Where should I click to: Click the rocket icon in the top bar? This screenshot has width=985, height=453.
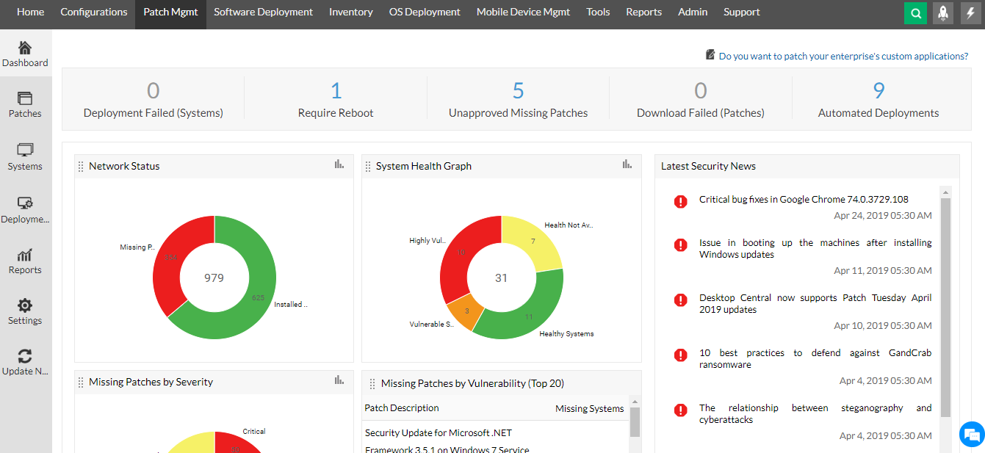click(942, 13)
